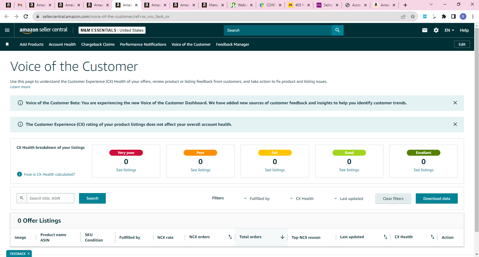The width and height of the screenshot is (479, 257).
Task: Click the magnifier icon in title search box
Action: (22, 198)
